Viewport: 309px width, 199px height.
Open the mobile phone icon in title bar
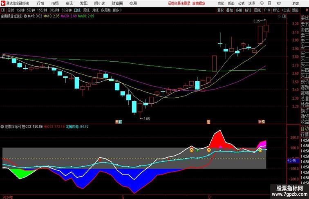pos(269,3)
